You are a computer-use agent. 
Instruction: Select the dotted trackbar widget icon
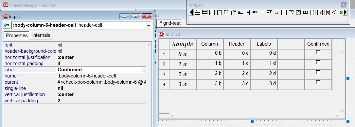262,12
